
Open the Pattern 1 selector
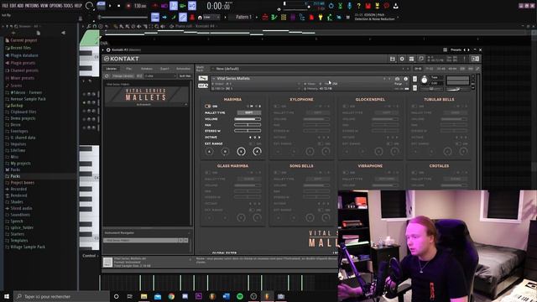(x=243, y=17)
